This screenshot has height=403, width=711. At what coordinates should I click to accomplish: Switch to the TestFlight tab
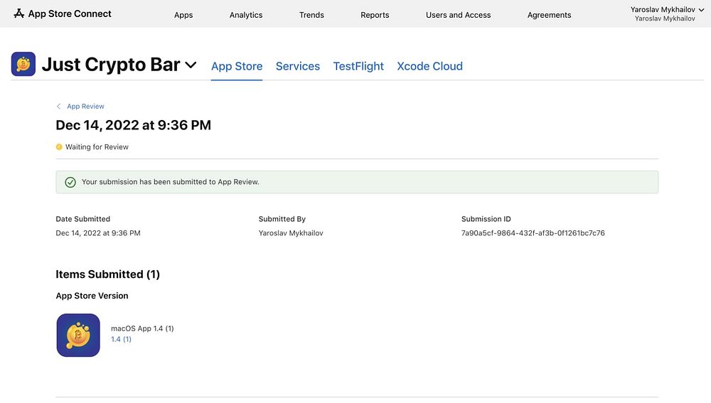(358, 66)
